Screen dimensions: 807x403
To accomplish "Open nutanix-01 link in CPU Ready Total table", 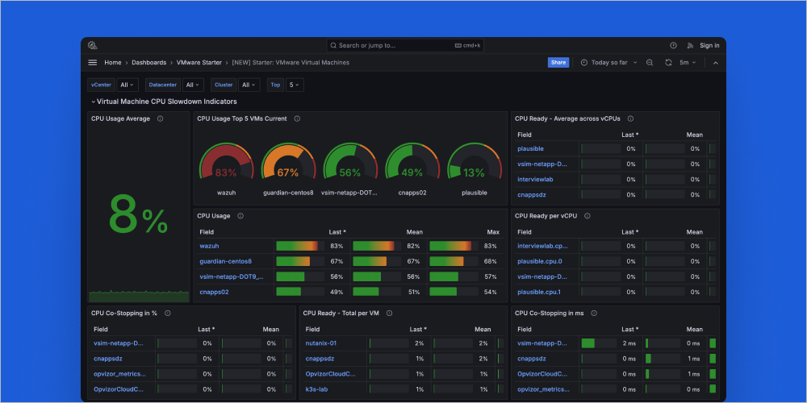I will 321,343.
